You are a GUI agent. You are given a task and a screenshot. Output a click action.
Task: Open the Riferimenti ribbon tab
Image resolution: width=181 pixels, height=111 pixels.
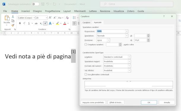[x=80, y=11]
